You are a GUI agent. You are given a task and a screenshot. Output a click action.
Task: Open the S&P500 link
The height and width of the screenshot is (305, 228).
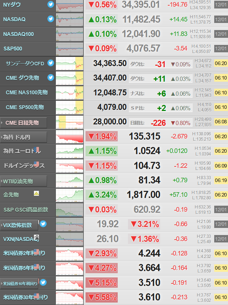13,49
